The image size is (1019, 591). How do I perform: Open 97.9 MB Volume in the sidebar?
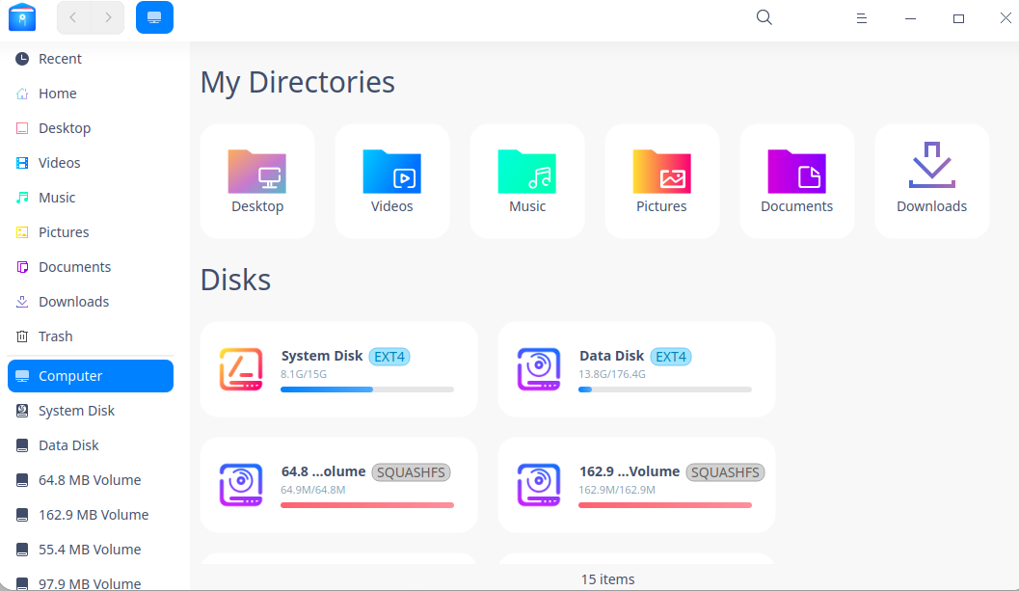coord(91,582)
